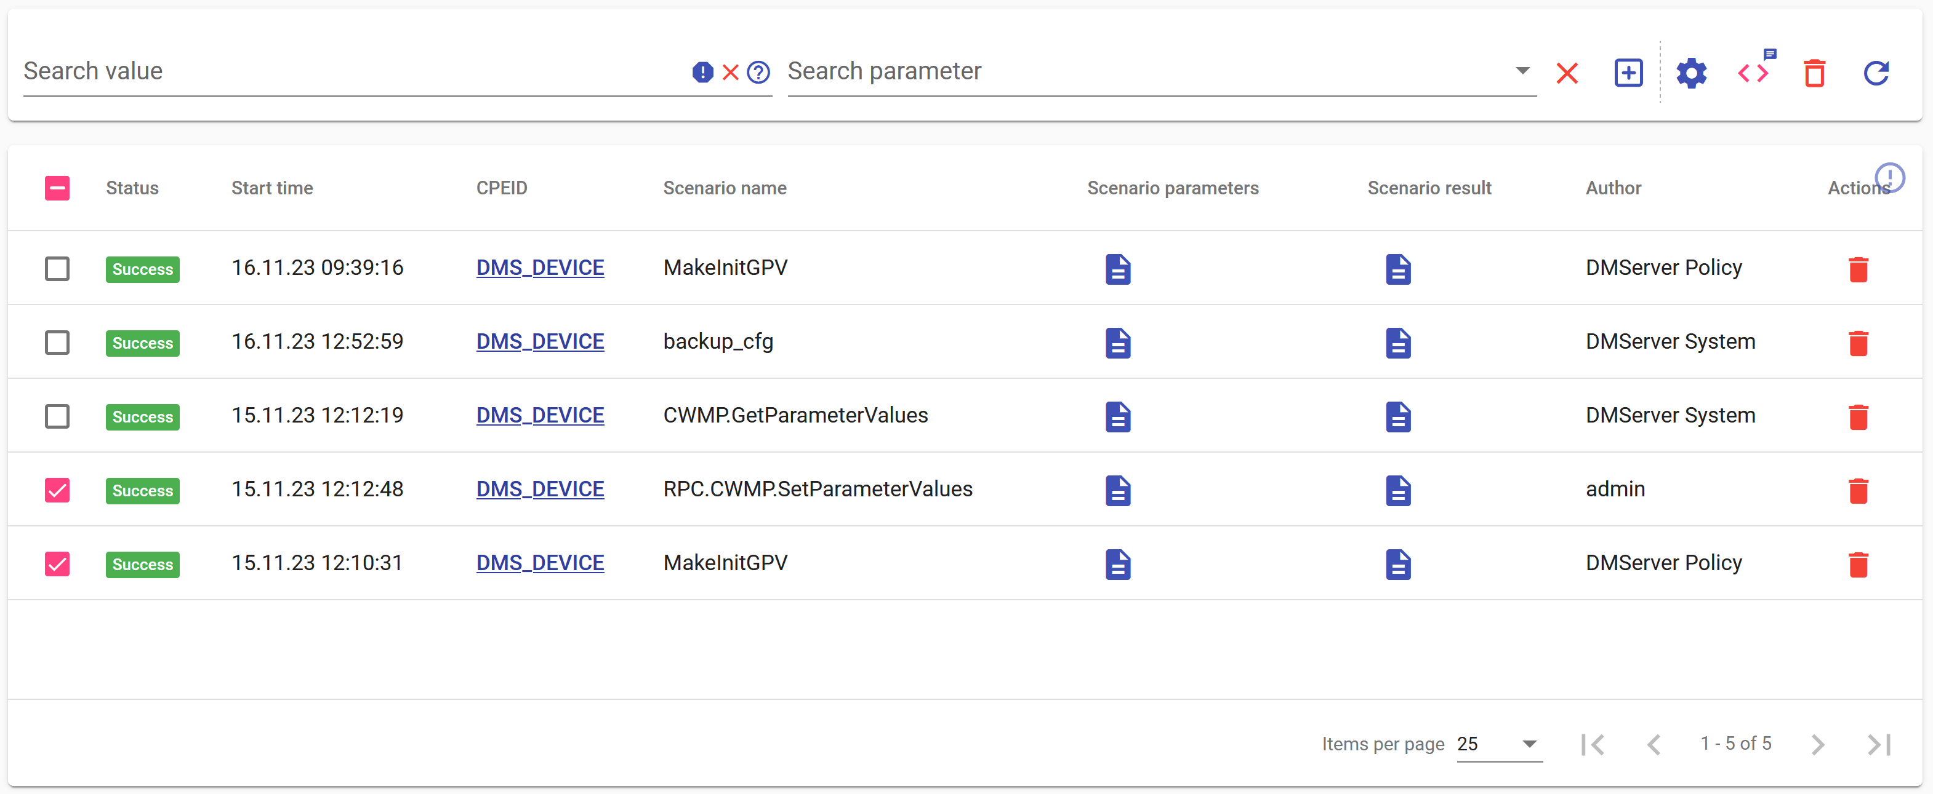This screenshot has width=1933, height=794.
Task: Sort by Start time column header
Action: 271,188
